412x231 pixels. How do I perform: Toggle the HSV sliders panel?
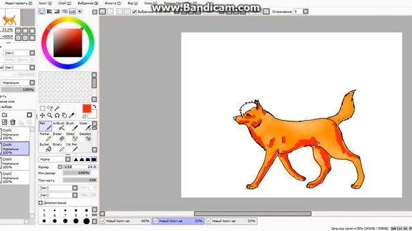[x=57, y=12]
